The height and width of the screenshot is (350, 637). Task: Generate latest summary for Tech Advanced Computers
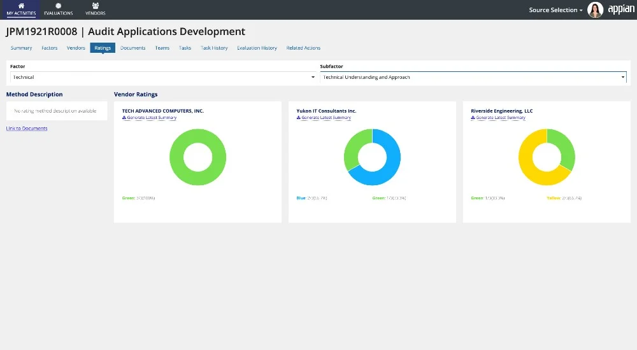point(149,118)
